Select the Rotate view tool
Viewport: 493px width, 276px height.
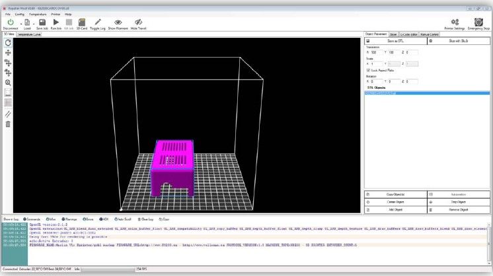tap(8, 42)
